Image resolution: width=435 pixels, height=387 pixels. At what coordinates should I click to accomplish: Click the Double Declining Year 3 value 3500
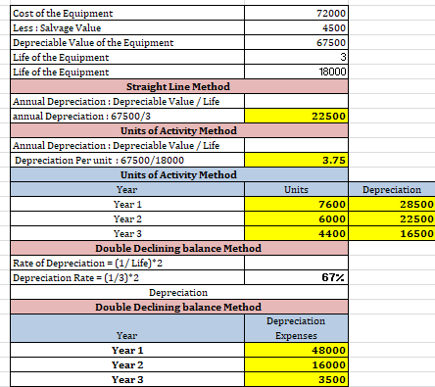tap(296, 379)
